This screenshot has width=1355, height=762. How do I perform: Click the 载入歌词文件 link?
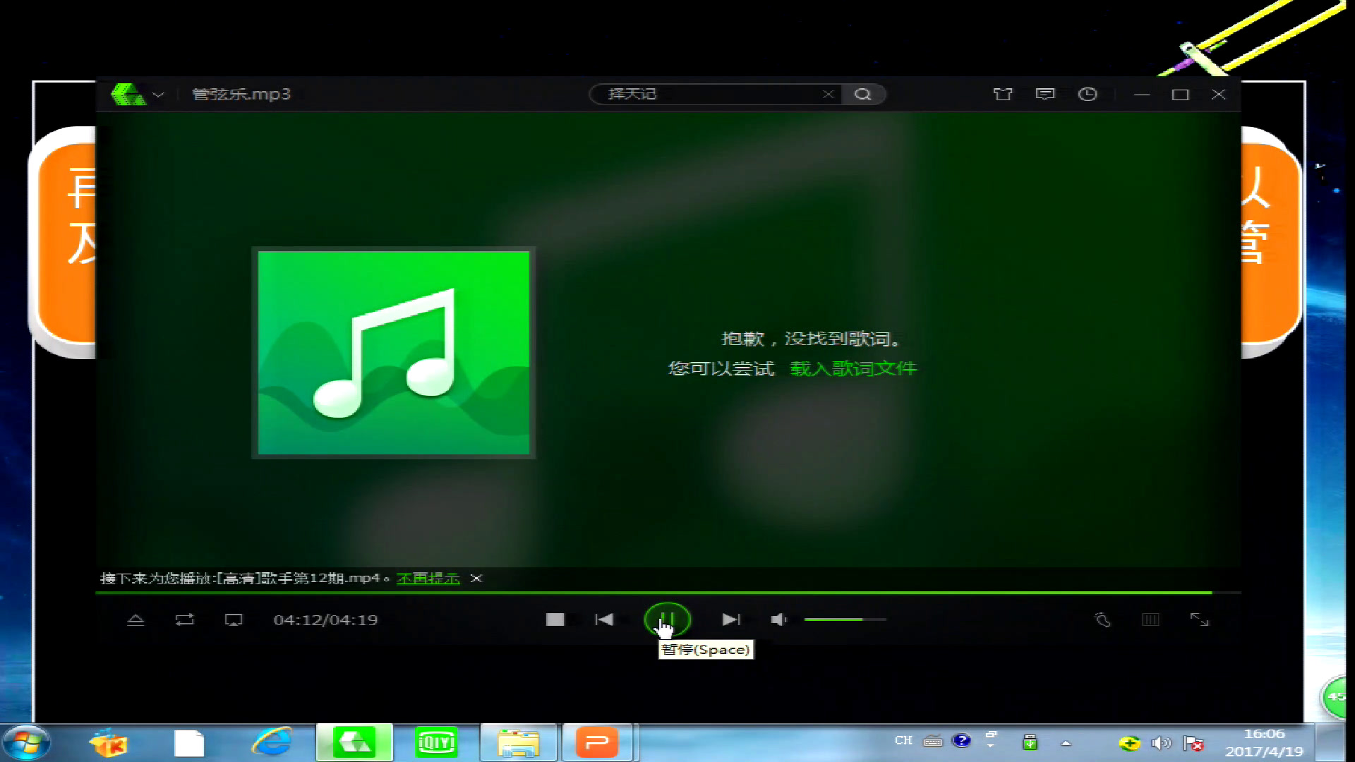pos(853,368)
